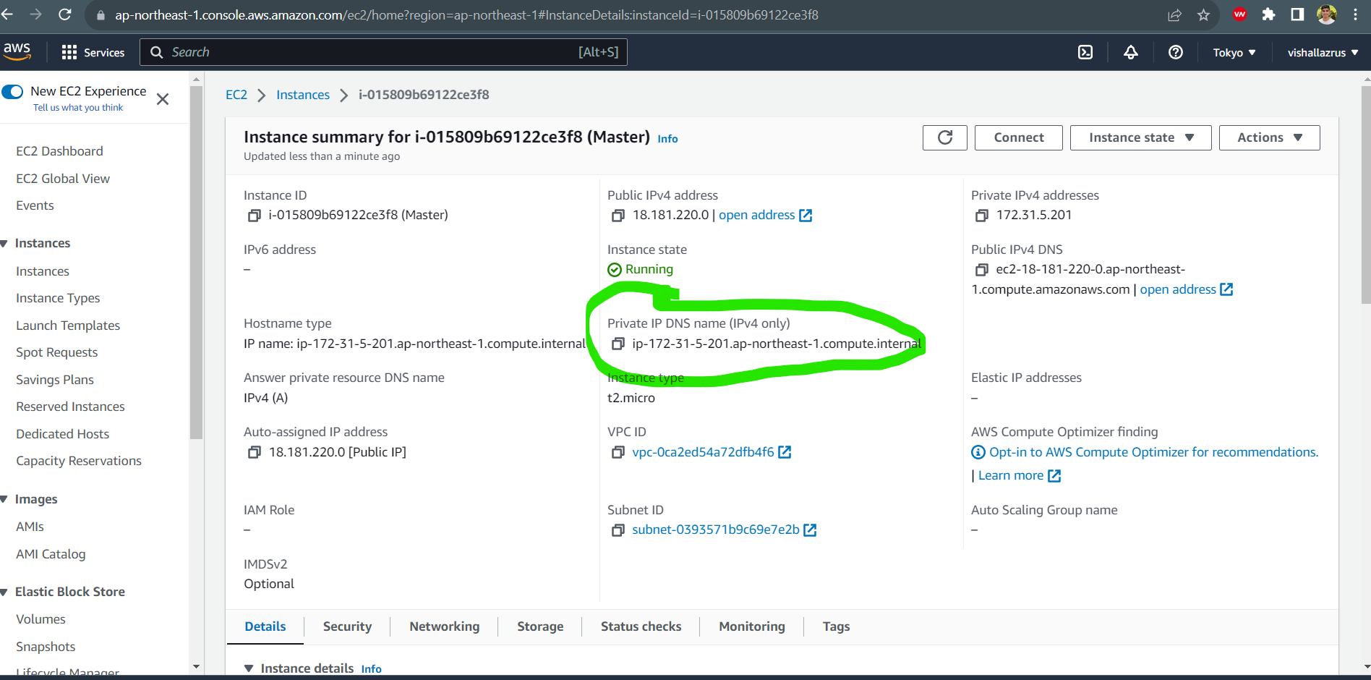The height and width of the screenshot is (680, 1371).
Task: Click the Connect button
Action: click(x=1018, y=137)
